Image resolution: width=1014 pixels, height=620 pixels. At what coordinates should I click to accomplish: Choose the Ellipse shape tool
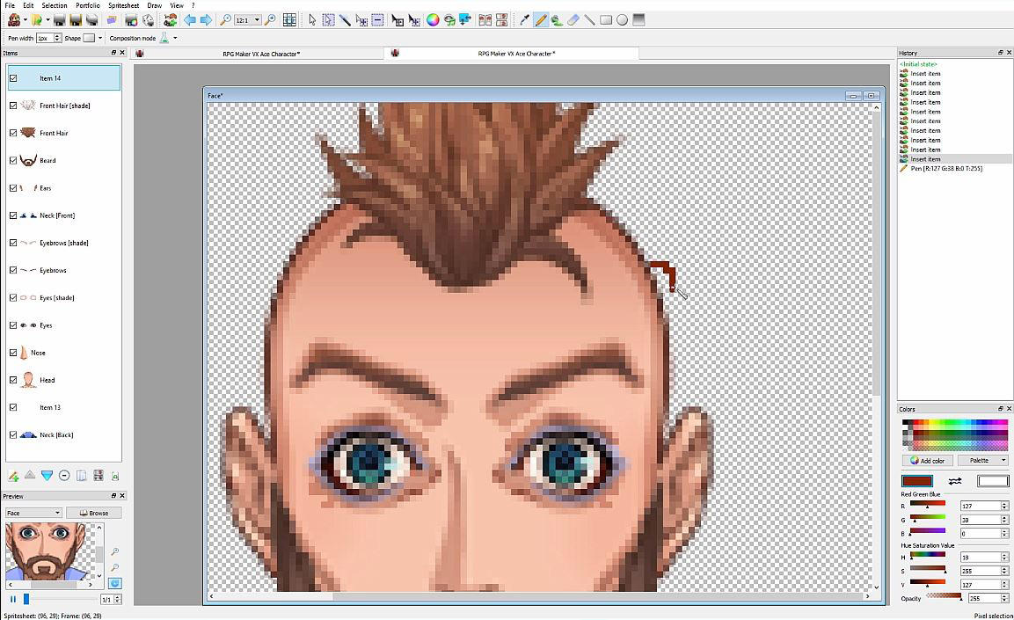(x=623, y=19)
